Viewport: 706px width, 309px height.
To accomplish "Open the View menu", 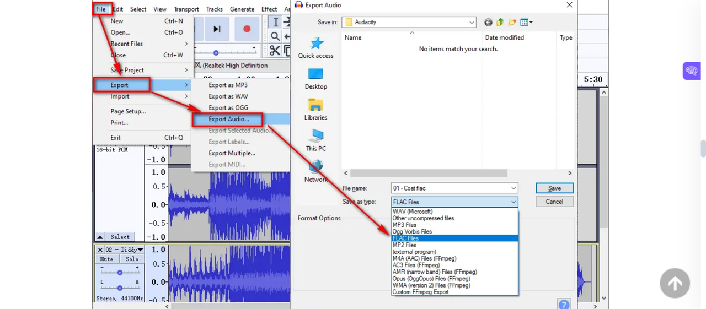I will tap(160, 9).
